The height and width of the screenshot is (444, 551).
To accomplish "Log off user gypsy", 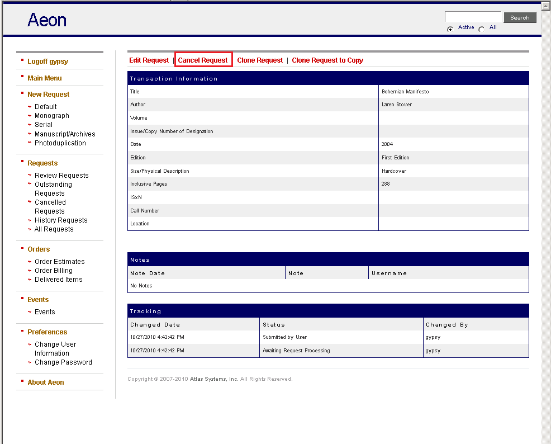I will (x=47, y=62).
